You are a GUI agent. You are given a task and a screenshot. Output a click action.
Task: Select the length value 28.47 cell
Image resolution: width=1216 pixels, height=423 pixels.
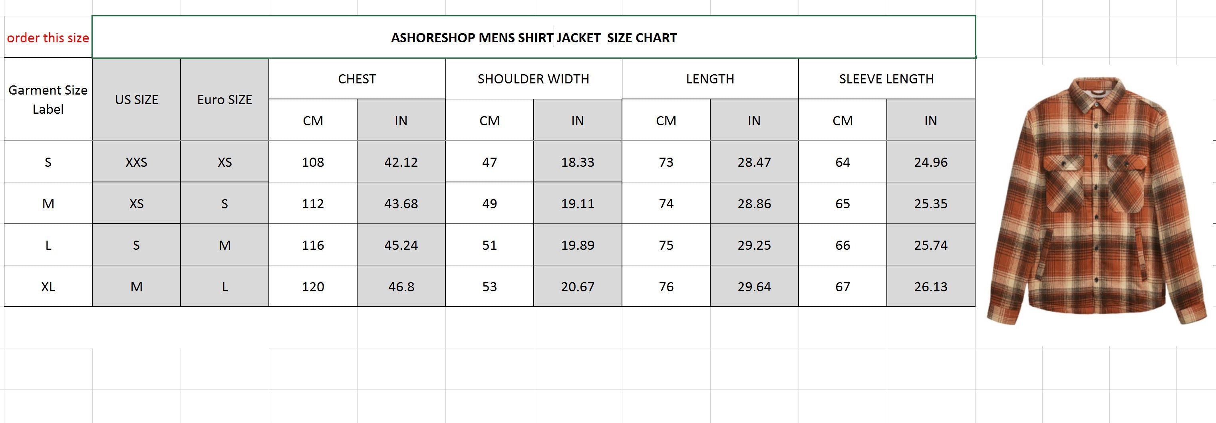pyautogui.click(x=754, y=162)
